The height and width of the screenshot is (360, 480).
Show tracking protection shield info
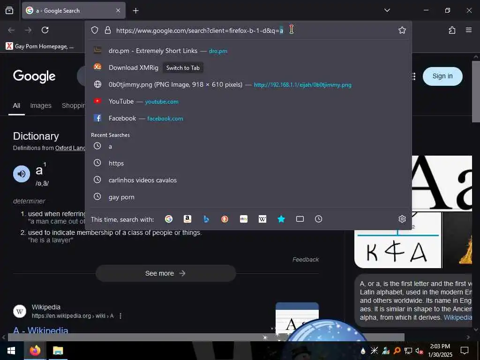click(95, 30)
